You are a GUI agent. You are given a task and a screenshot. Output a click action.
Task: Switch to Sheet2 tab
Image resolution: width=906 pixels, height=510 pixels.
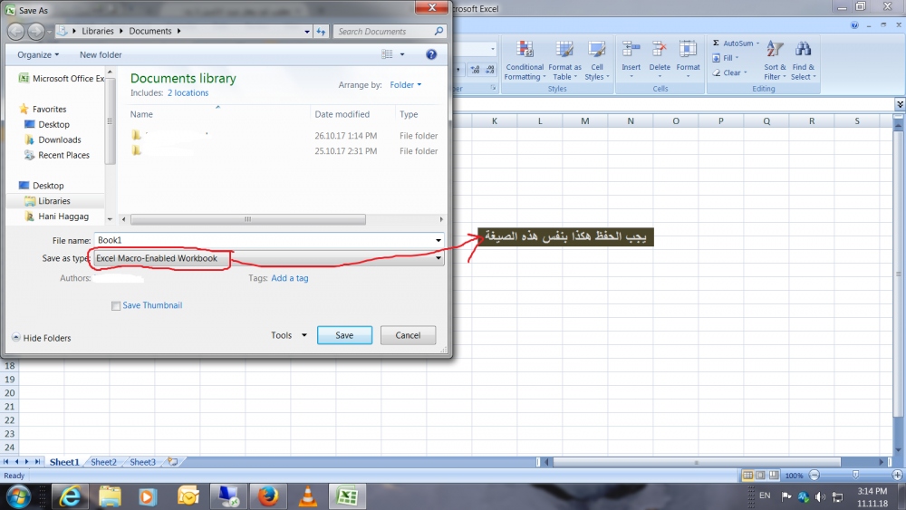point(103,462)
